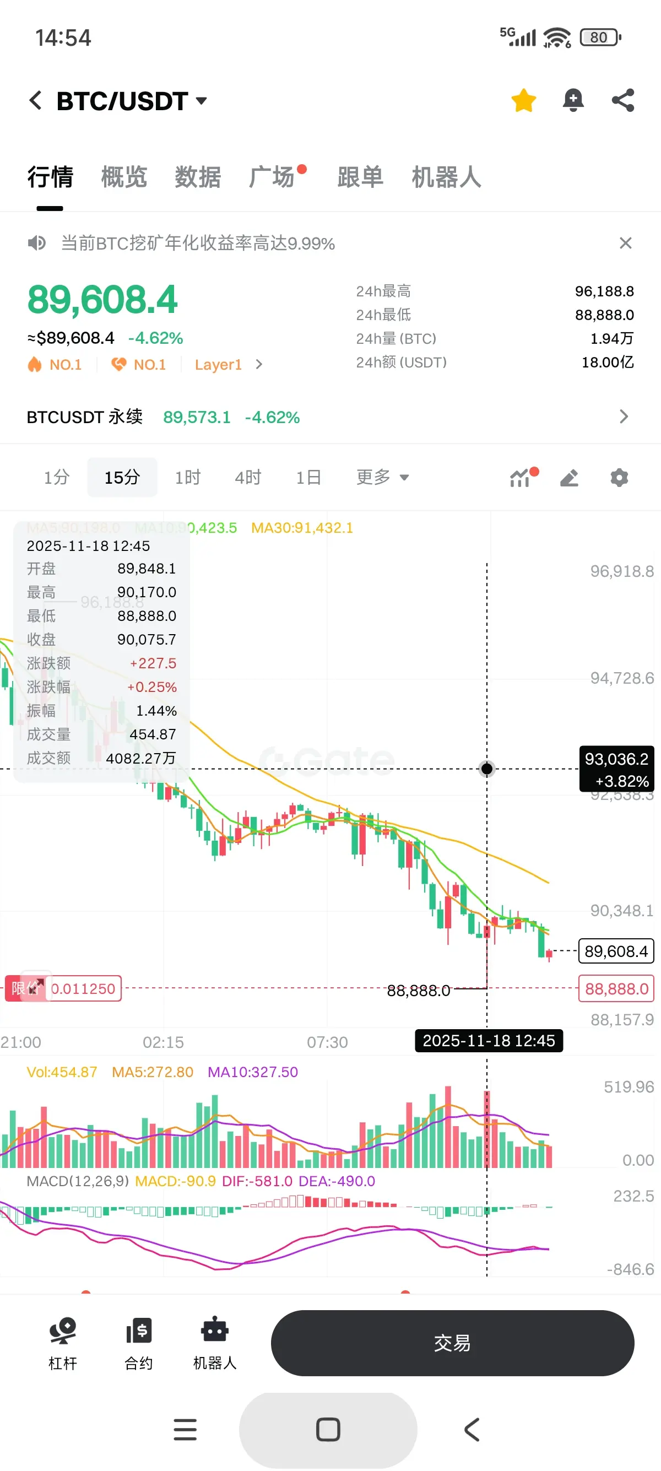
Task: Tap the share icon
Action: click(x=623, y=100)
